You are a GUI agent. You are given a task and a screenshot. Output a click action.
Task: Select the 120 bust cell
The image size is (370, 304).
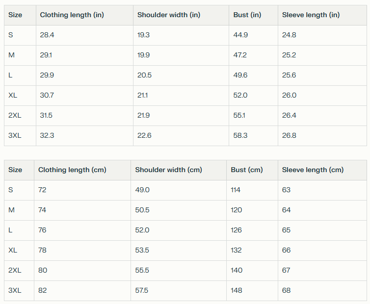coord(237,210)
